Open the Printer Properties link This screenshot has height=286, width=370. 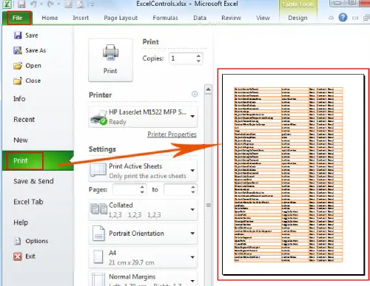pos(172,135)
